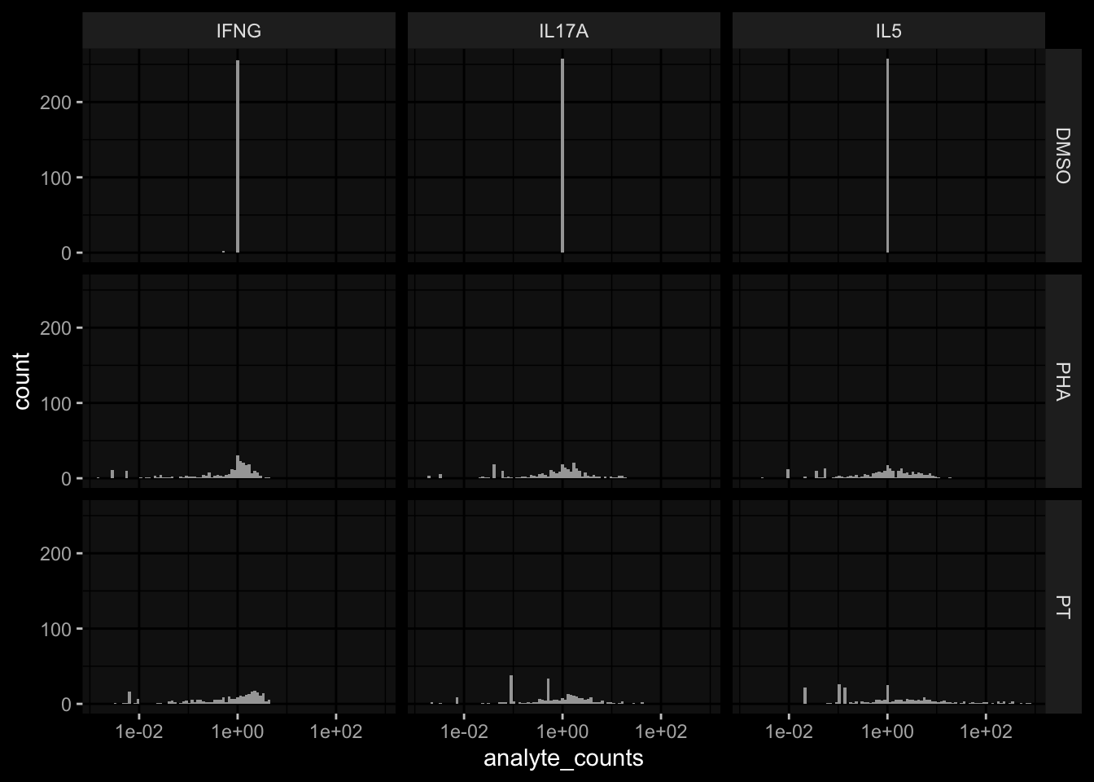The image size is (1094, 782).
Task: Click the analyte_counts x-axis title
Action: [563, 758]
